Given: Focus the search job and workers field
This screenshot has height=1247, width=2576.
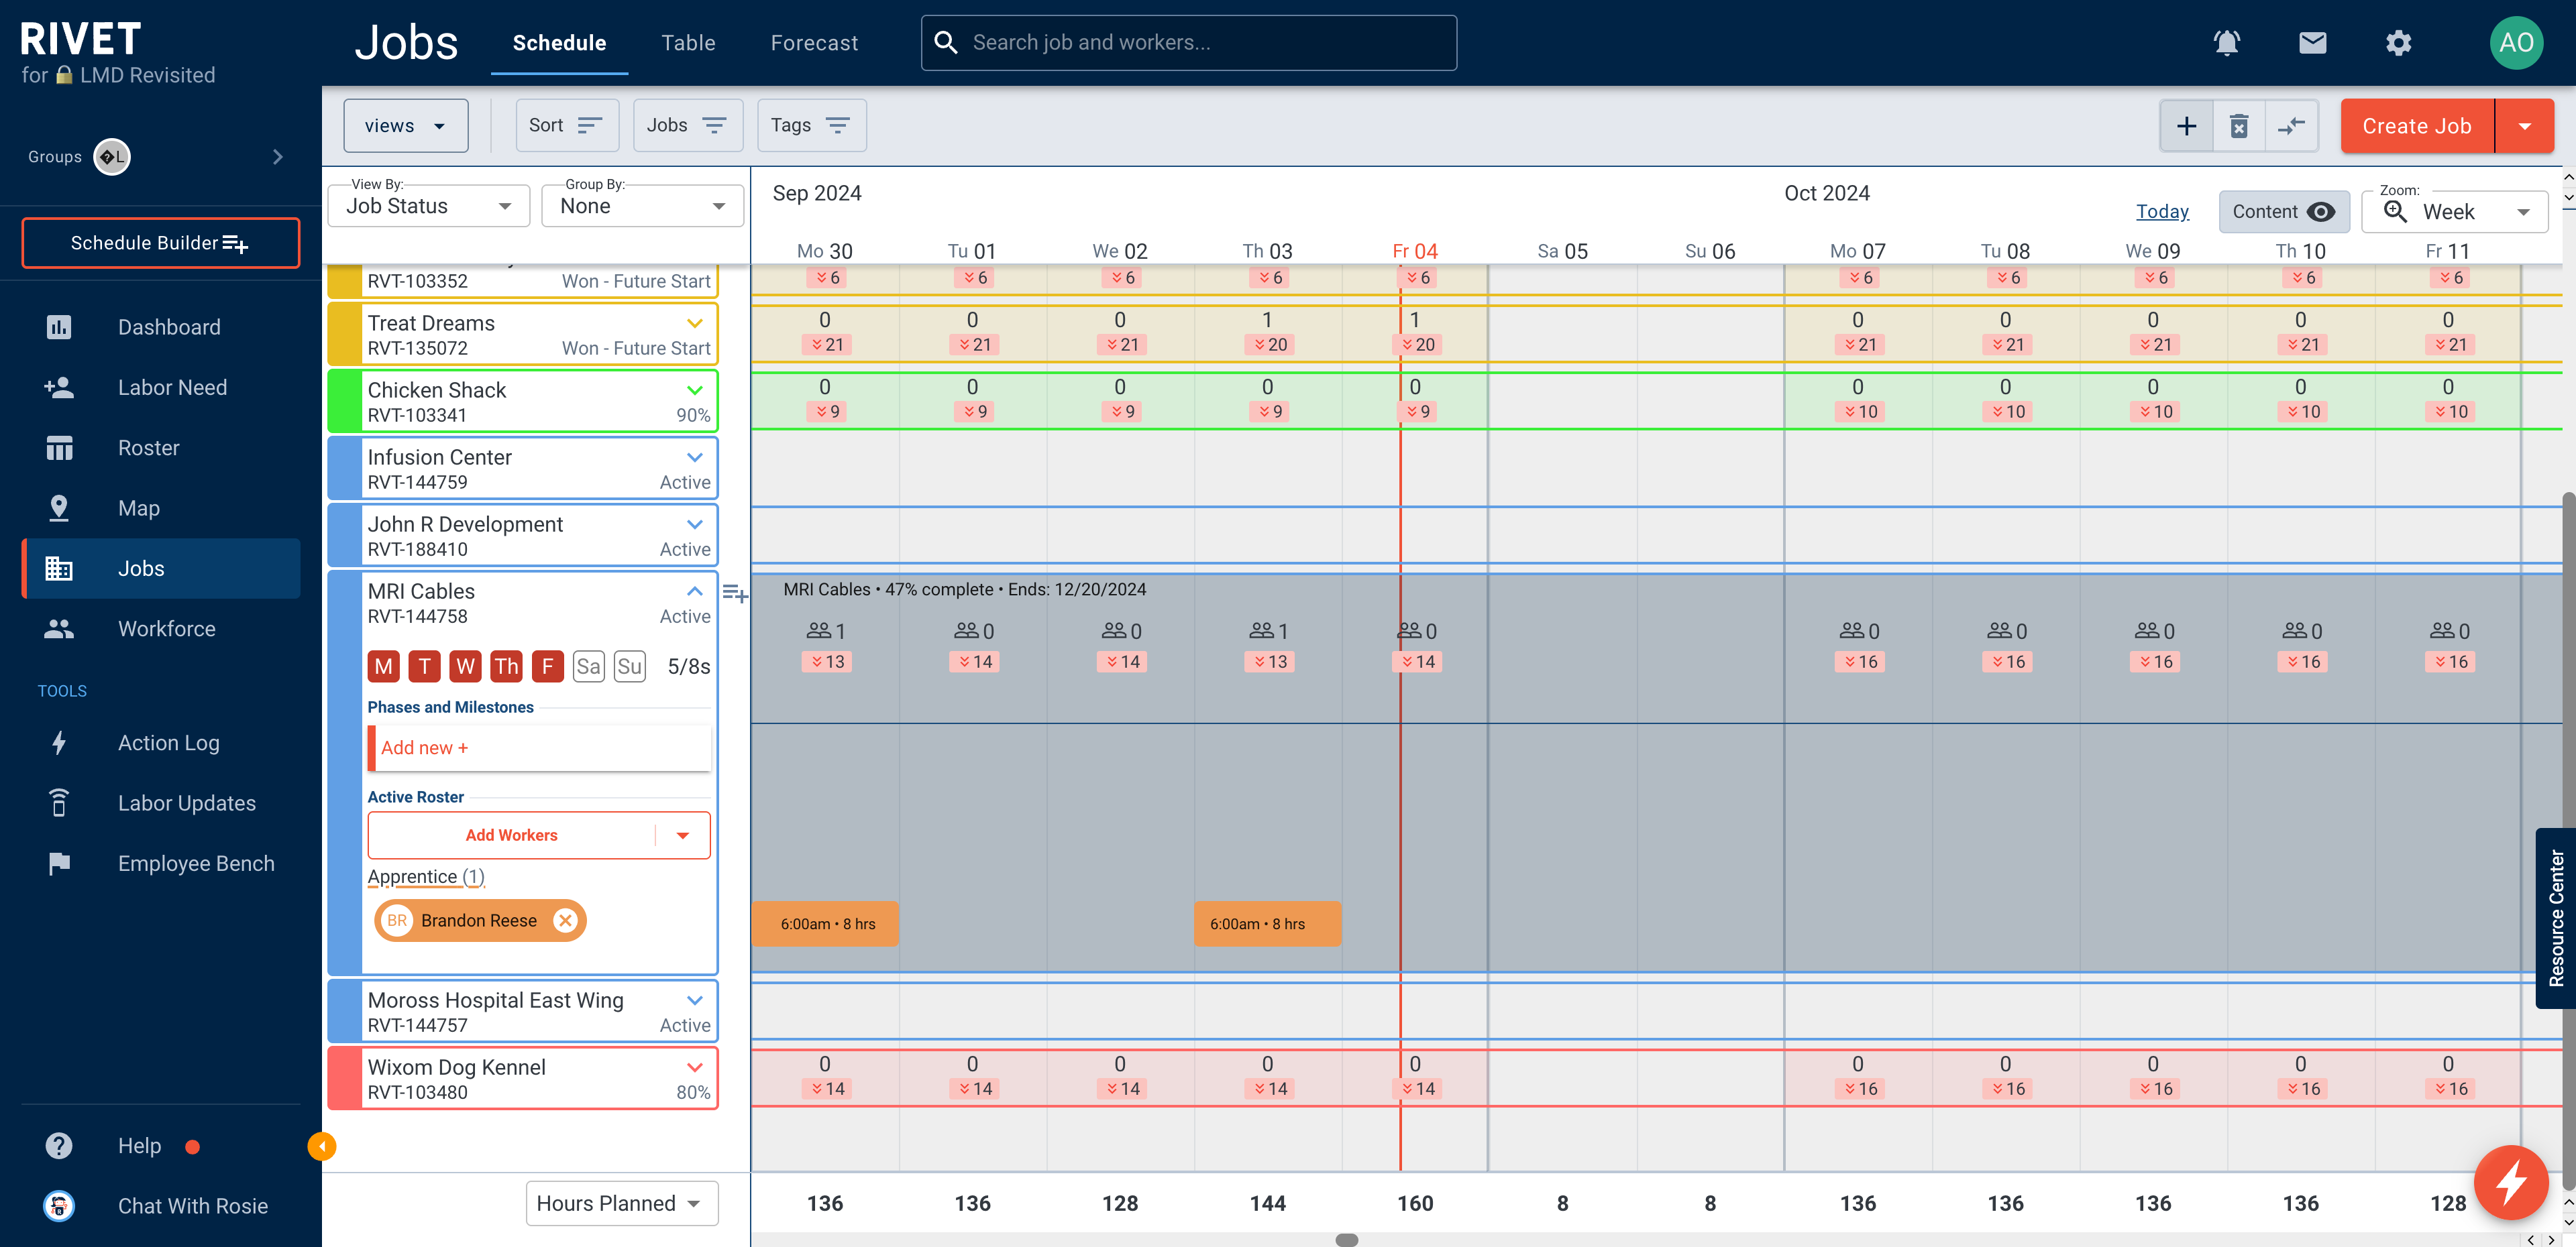Looking at the screenshot, I should (x=1188, y=42).
